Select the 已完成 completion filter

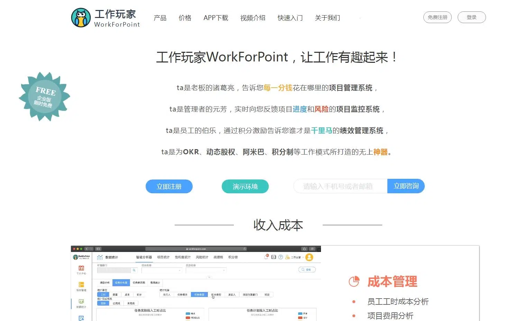point(116,303)
